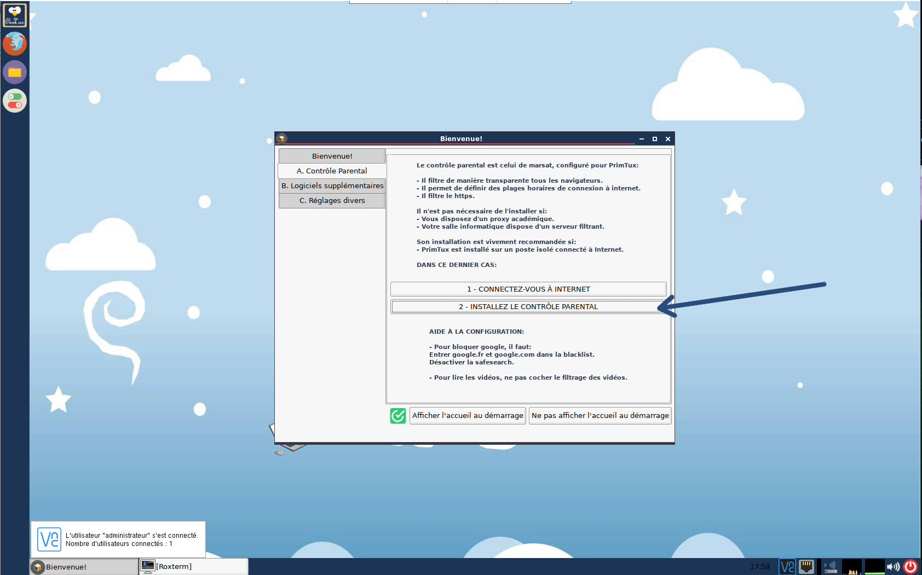The width and height of the screenshot is (922, 575).
Task: Launch Firefox from the left dock
Action: [x=15, y=44]
